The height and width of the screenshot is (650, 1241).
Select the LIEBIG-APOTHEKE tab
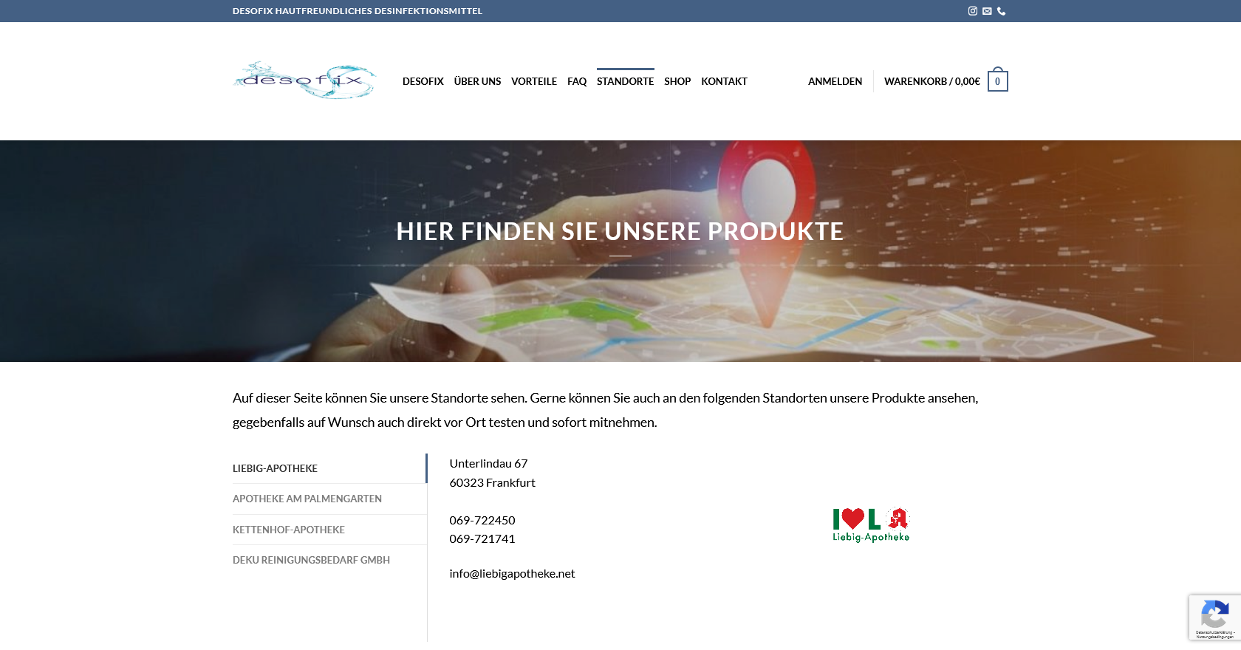pyautogui.click(x=275, y=468)
